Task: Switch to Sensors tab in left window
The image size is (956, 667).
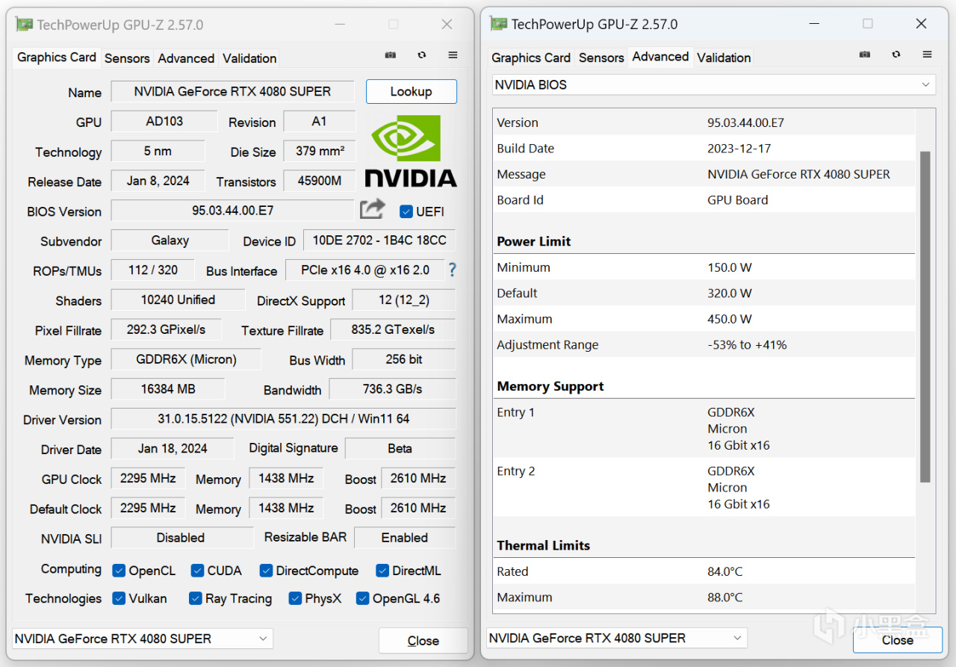Action: [x=127, y=58]
